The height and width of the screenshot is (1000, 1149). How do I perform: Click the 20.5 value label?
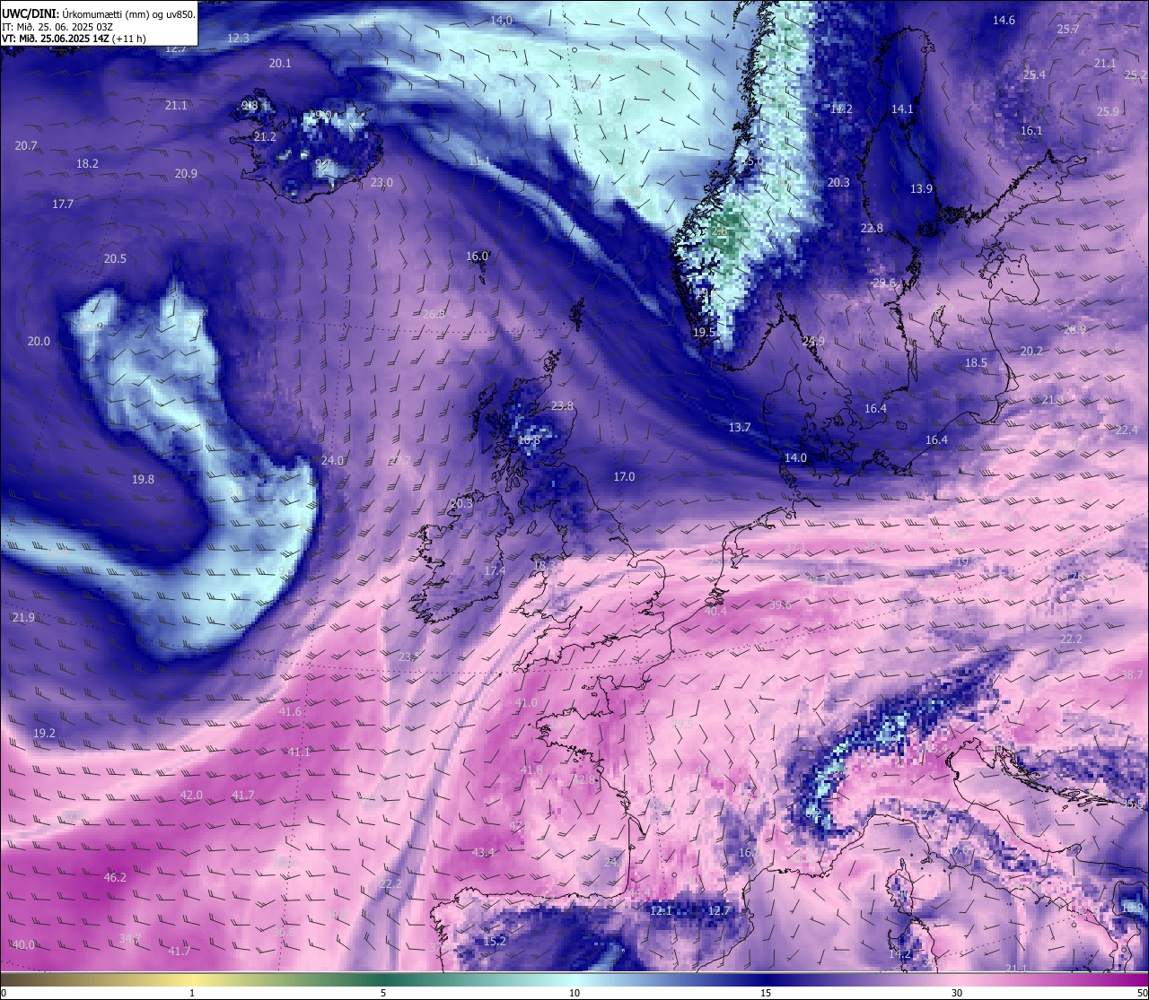(x=115, y=258)
